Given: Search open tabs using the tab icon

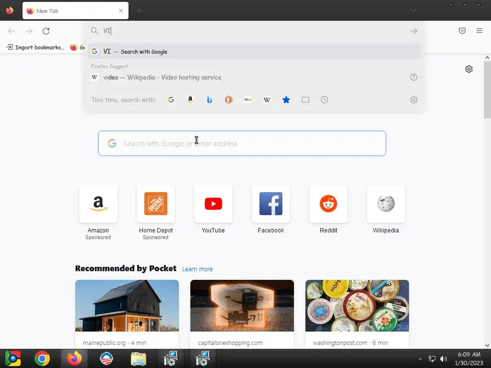Looking at the screenshot, I should tap(305, 100).
